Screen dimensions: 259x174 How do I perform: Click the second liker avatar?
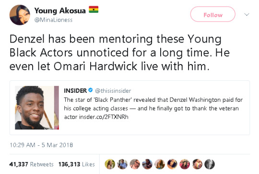[122, 164]
